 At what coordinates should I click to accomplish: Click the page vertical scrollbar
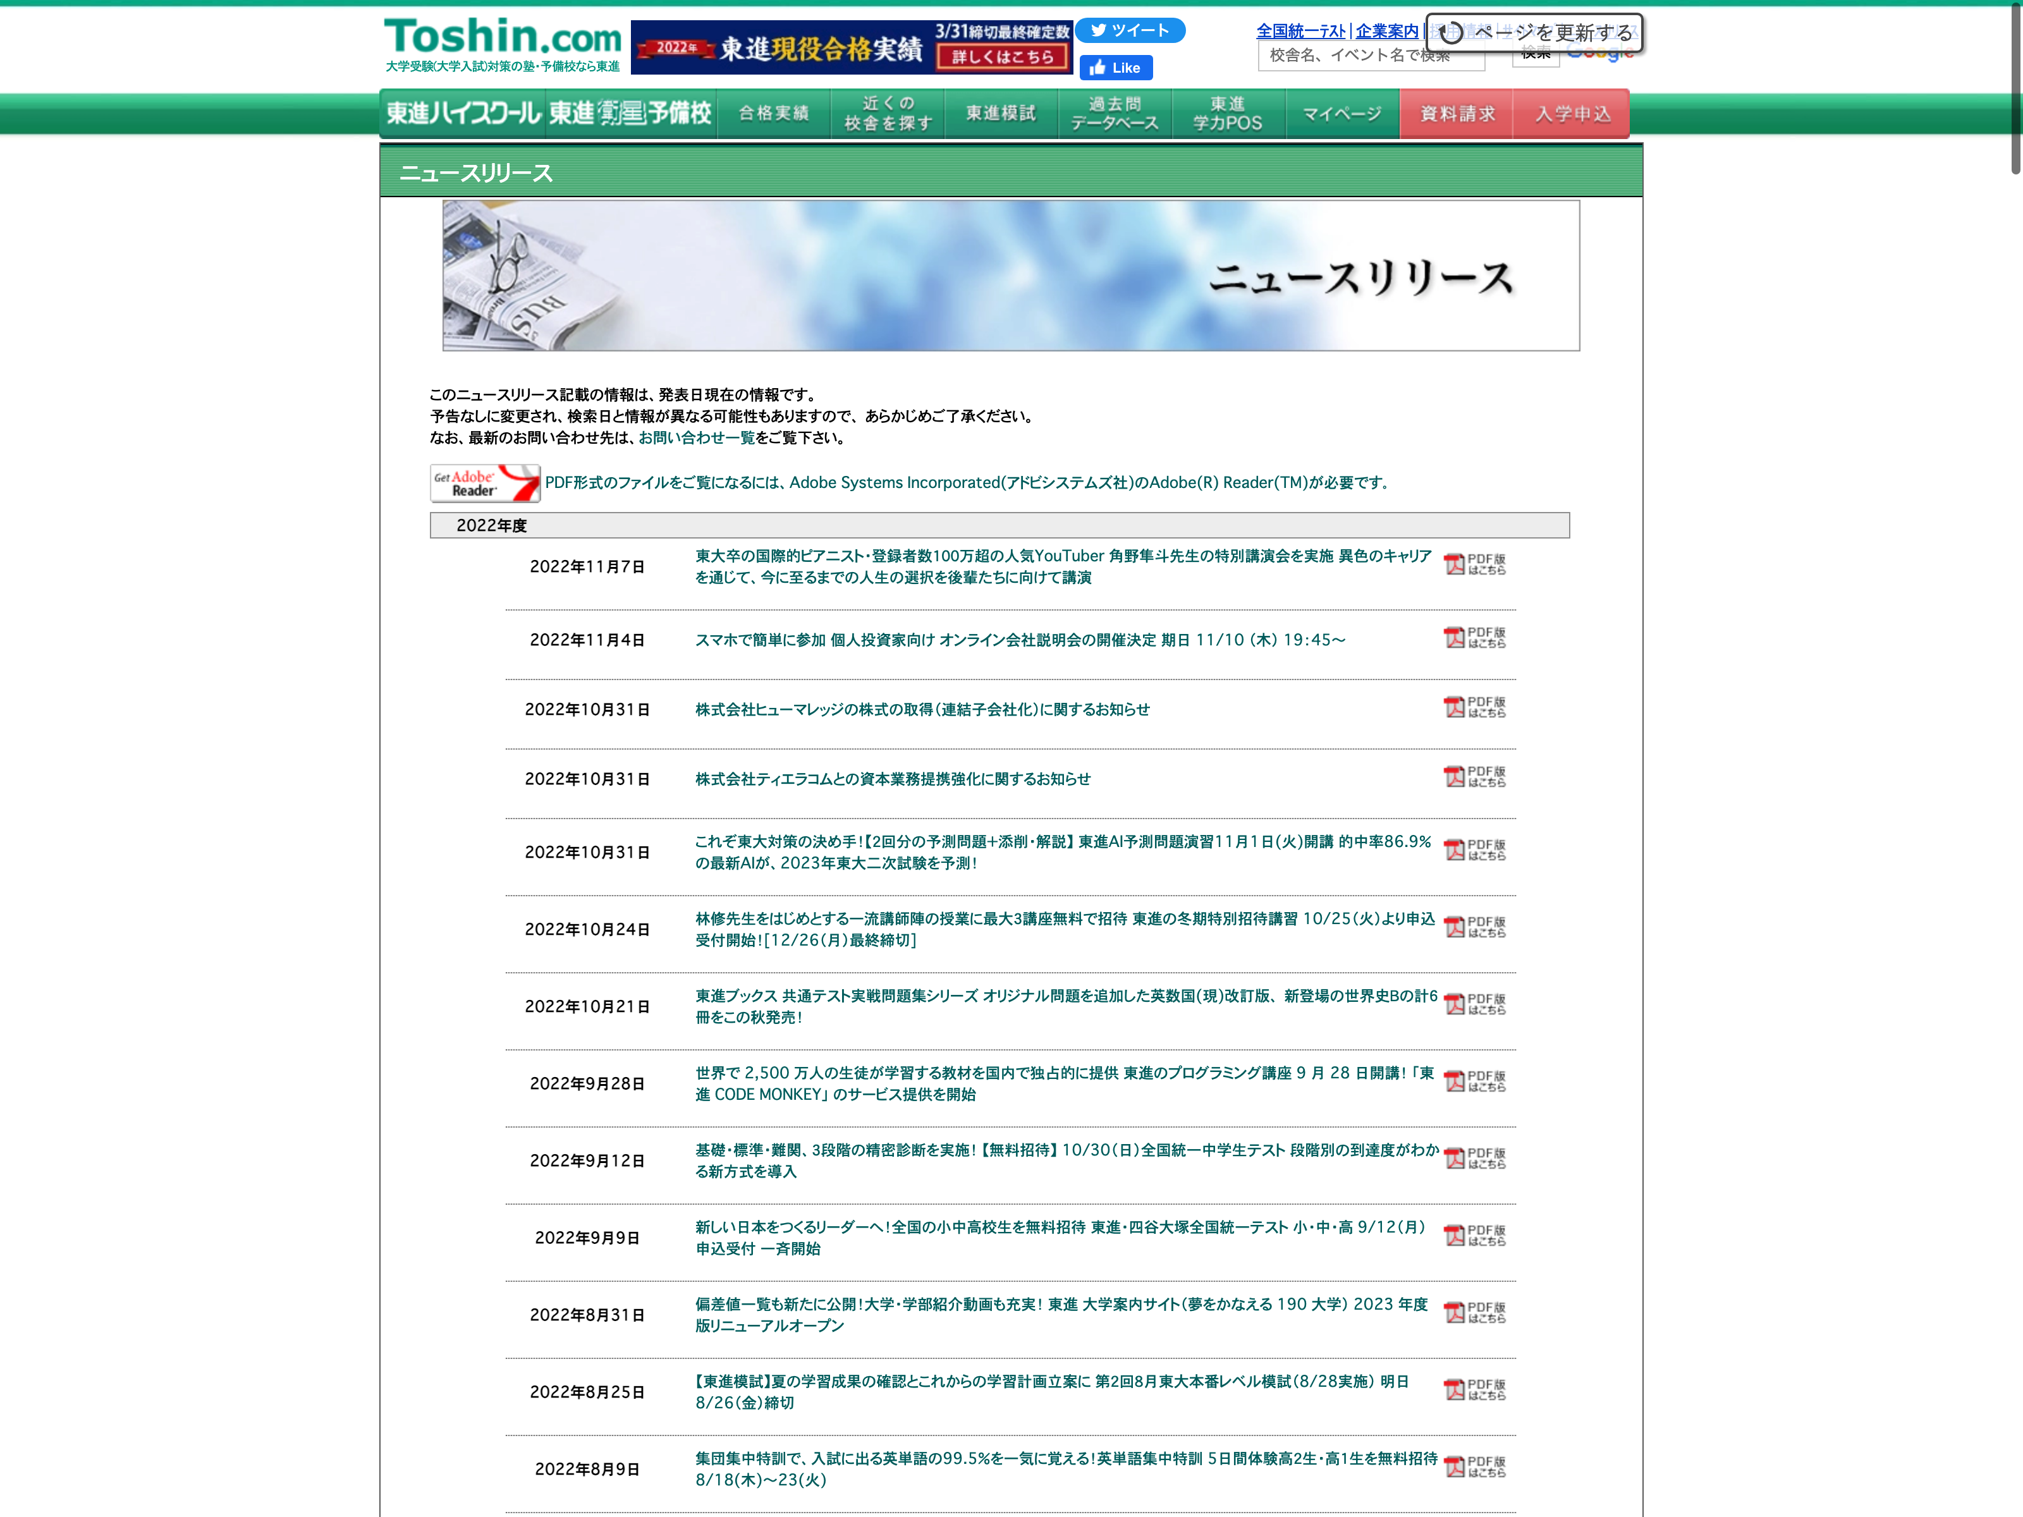[2015, 87]
